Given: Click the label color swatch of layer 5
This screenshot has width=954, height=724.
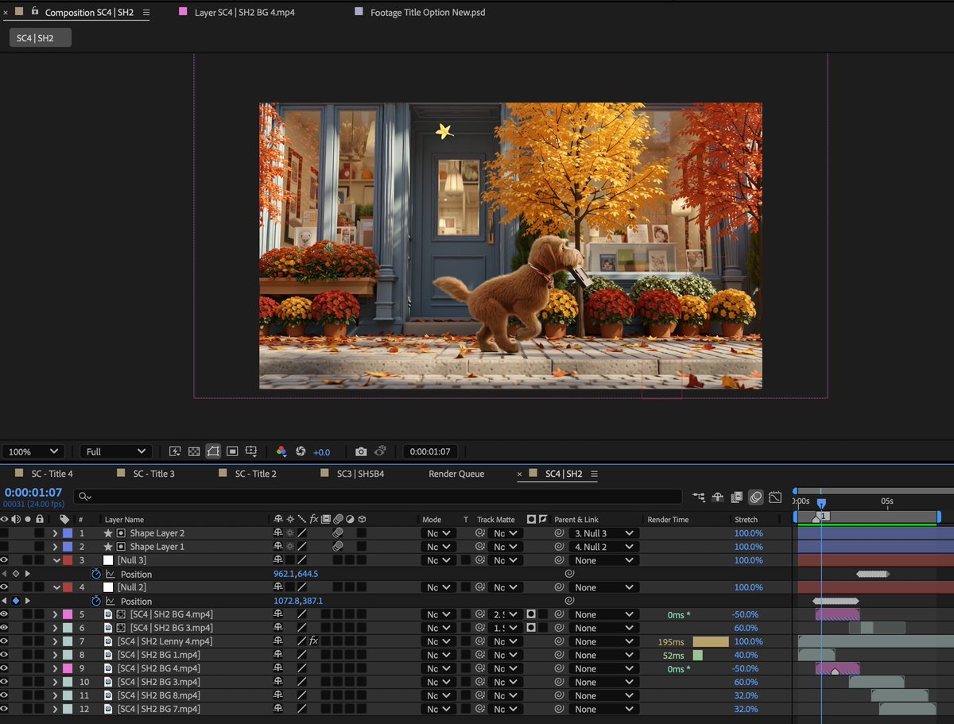Looking at the screenshot, I should 68,614.
